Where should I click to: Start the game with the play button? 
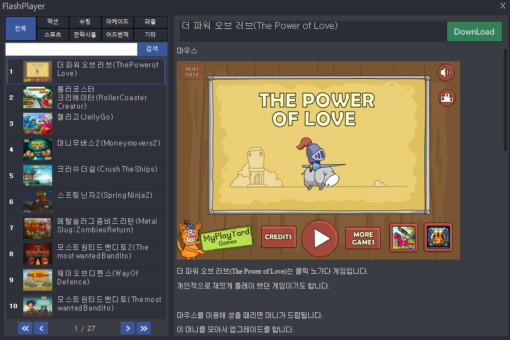point(320,239)
